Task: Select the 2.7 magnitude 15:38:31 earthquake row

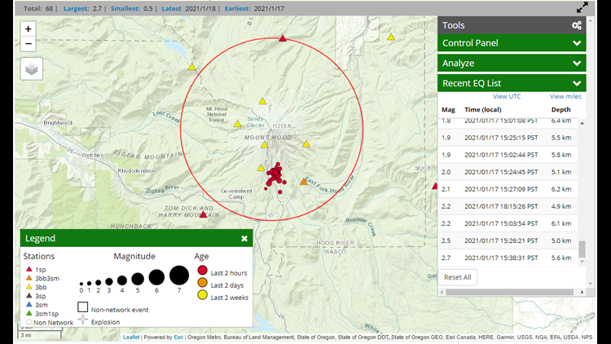Action: 508,258
